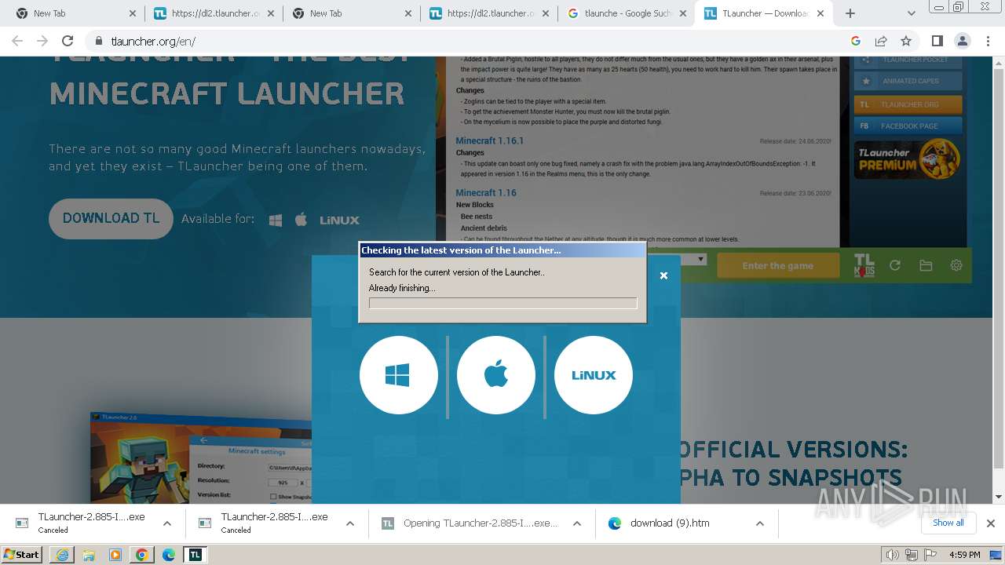Reload the tlauncher.org page
This screenshot has height=565, width=1005.
[68, 42]
